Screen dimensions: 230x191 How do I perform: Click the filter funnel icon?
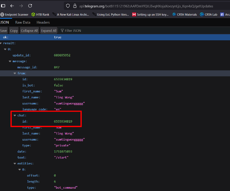tap(62, 30)
